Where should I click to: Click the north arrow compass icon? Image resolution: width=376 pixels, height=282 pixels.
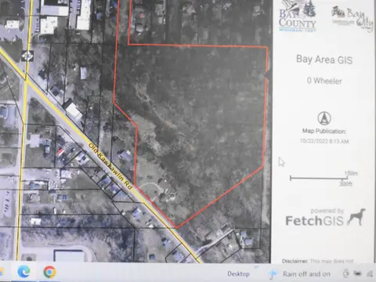coord(324,118)
